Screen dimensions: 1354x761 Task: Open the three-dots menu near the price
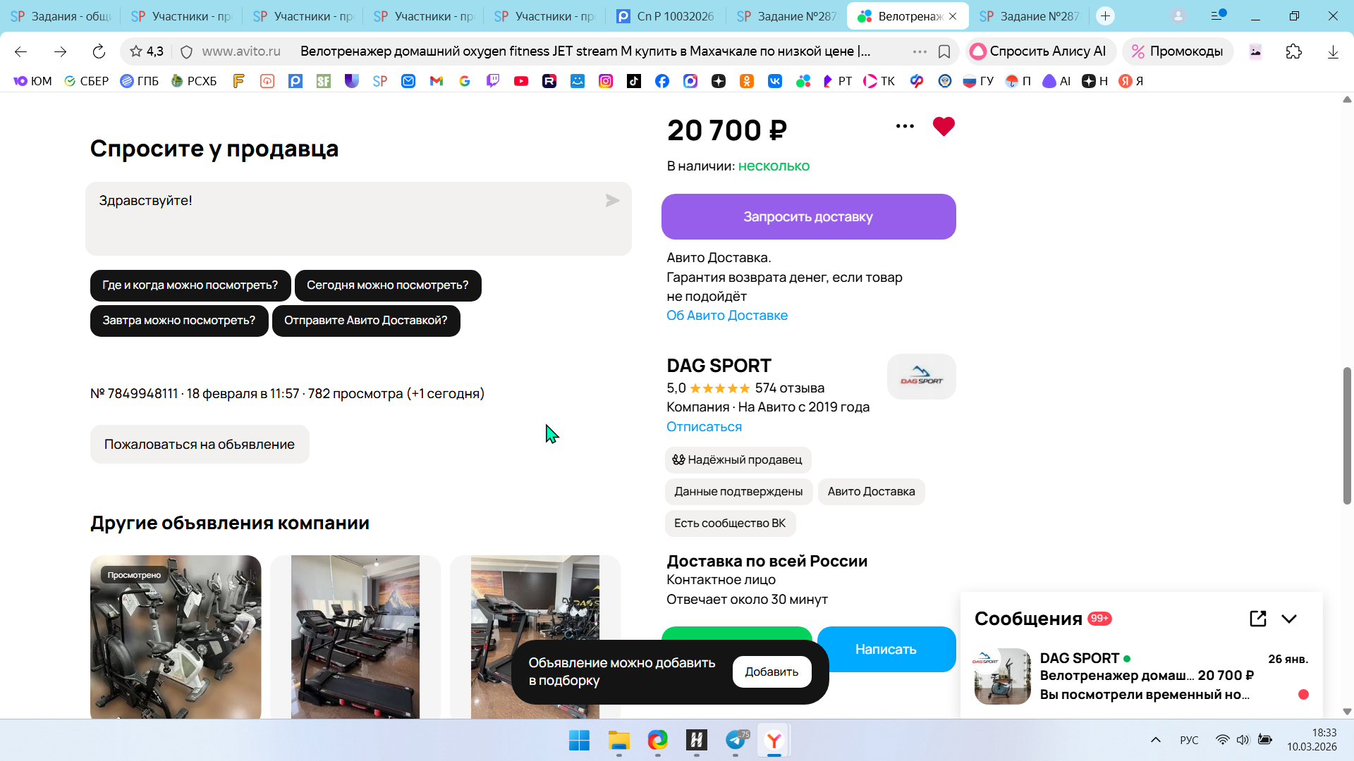pos(905,127)
